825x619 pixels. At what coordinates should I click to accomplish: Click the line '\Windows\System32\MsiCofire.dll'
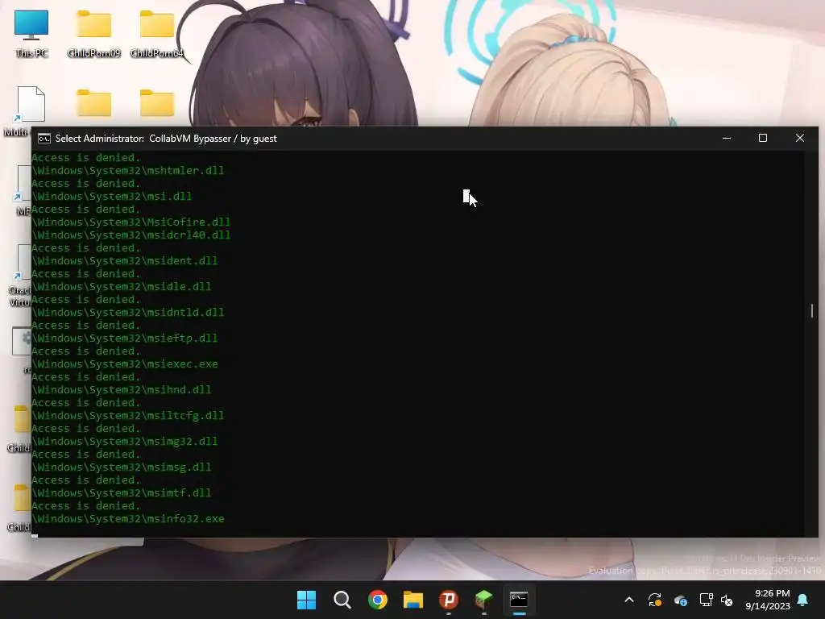(131, 222)
